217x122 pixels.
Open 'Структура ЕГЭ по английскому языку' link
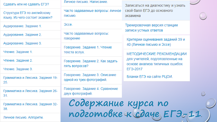coord(28,15)
